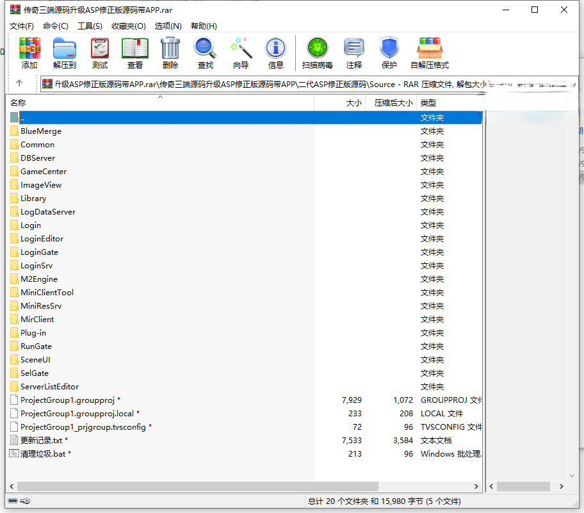584x513 pixels.
Task: Open the Favorites (收藏夹) menu
Action: coord(128,26)
